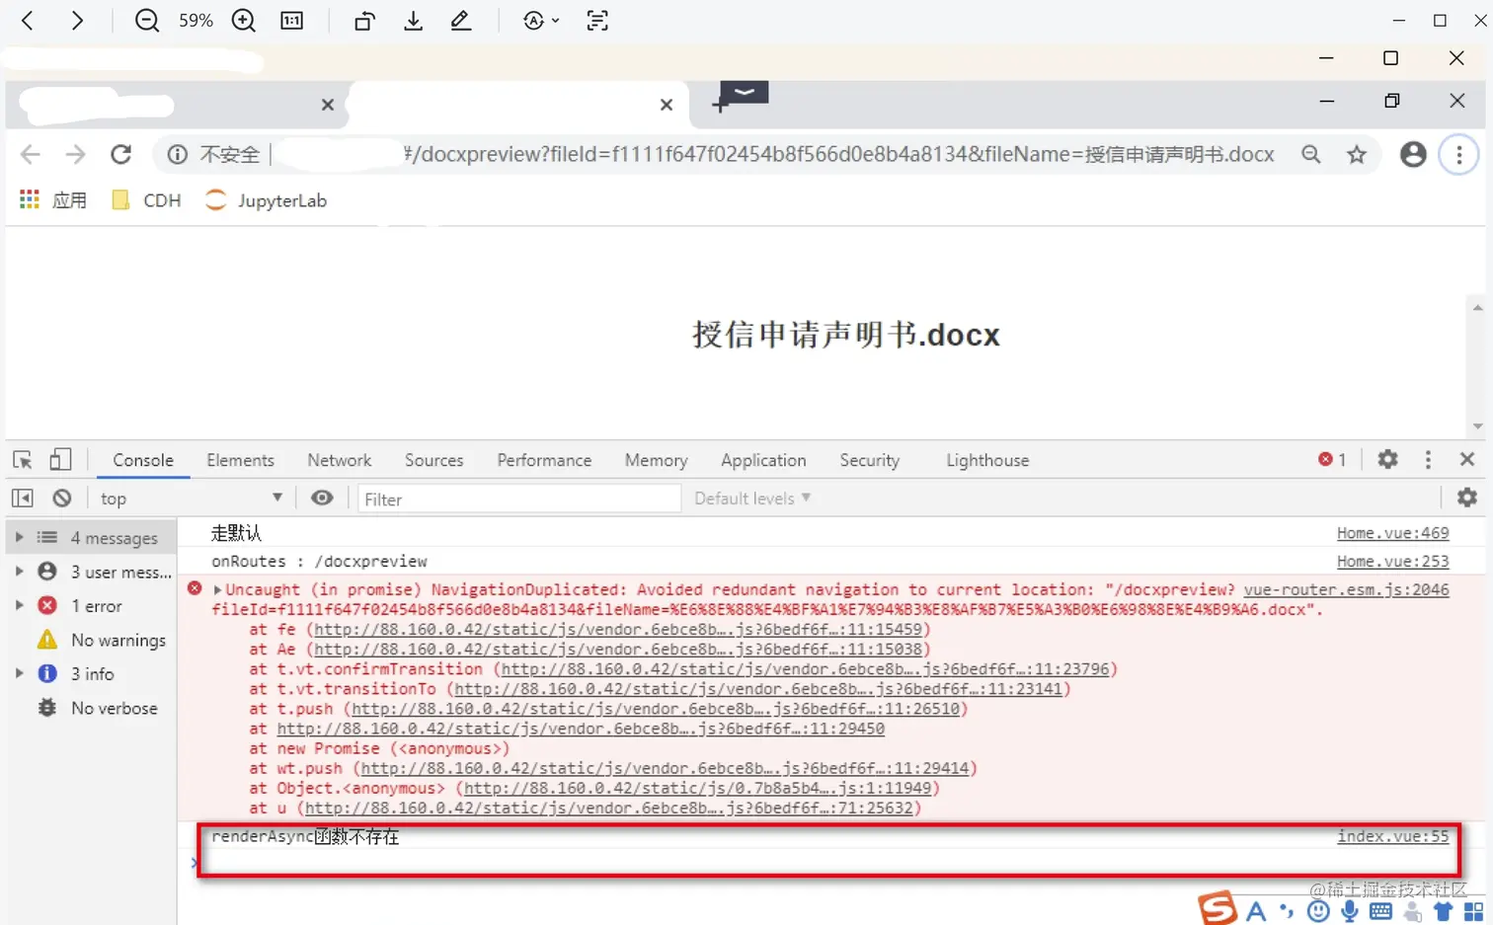Open the edit pencil tool in viewer
Screen dimensions: 1493x925
[461, 21]
